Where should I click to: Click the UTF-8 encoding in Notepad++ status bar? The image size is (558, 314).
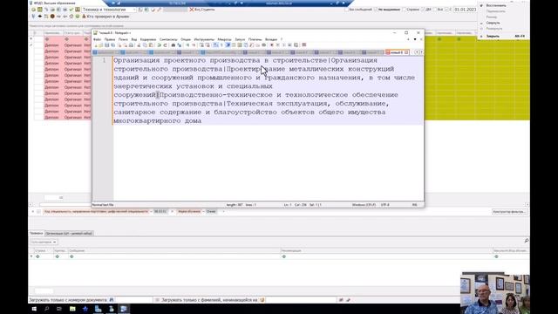(x=385, y=205)
